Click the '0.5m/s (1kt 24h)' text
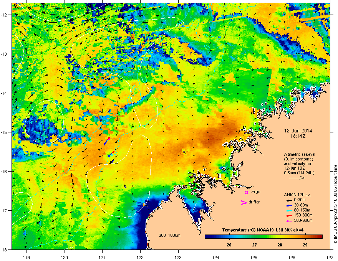This screenshot has width=338, height=261. click(299, 173)
